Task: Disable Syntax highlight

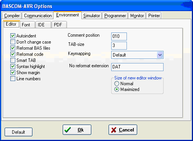Action: (13, 66)
